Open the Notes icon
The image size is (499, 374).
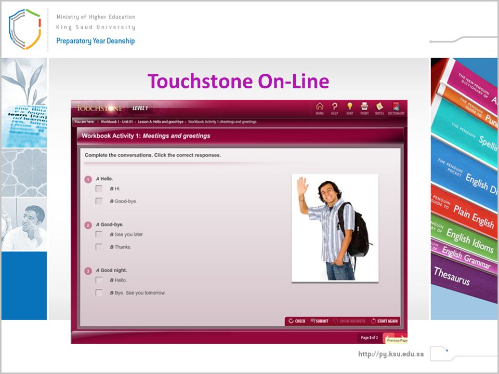[379, 109]
